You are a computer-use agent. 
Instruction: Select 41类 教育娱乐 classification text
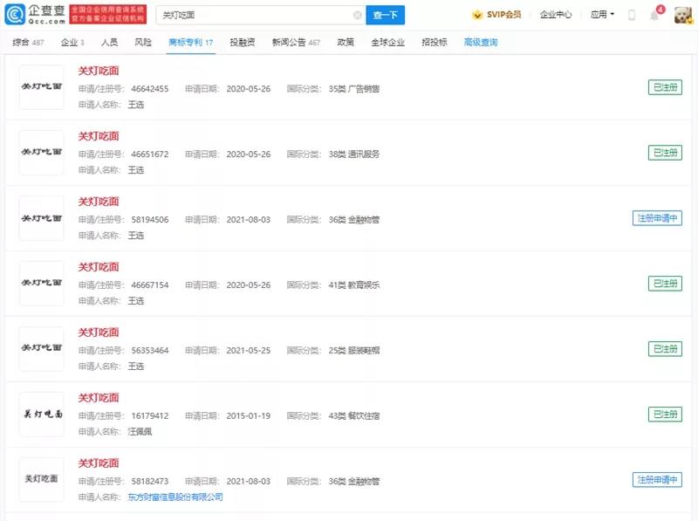click(x=354, y=285)
